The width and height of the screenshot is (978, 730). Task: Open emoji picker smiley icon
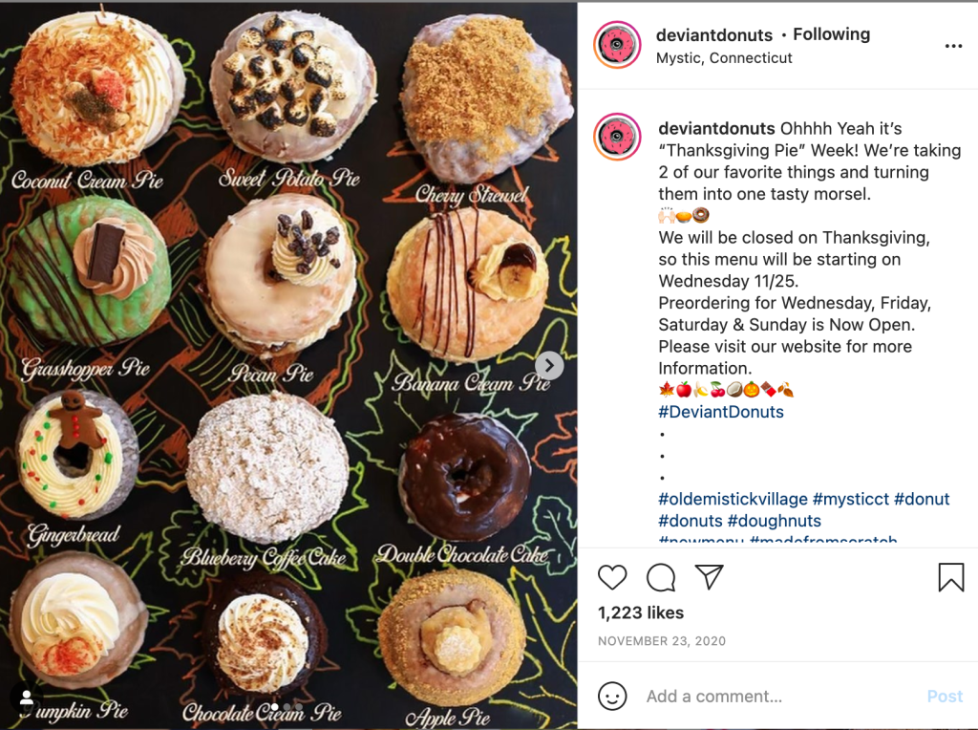[x=612, y=695]
